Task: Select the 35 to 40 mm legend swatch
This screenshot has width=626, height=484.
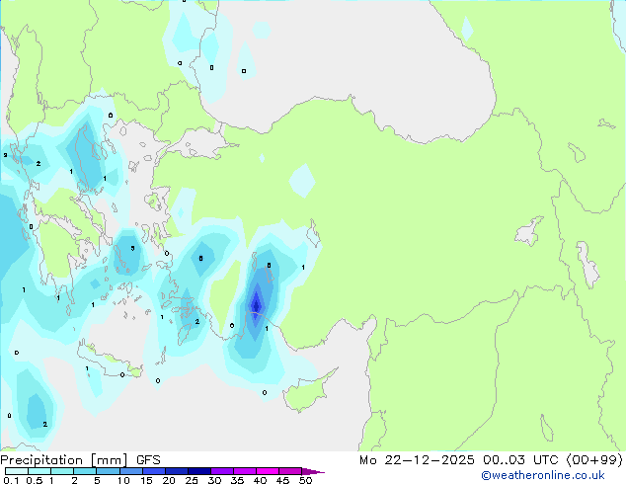Action: pyautogui.click(x=244, y=471)
